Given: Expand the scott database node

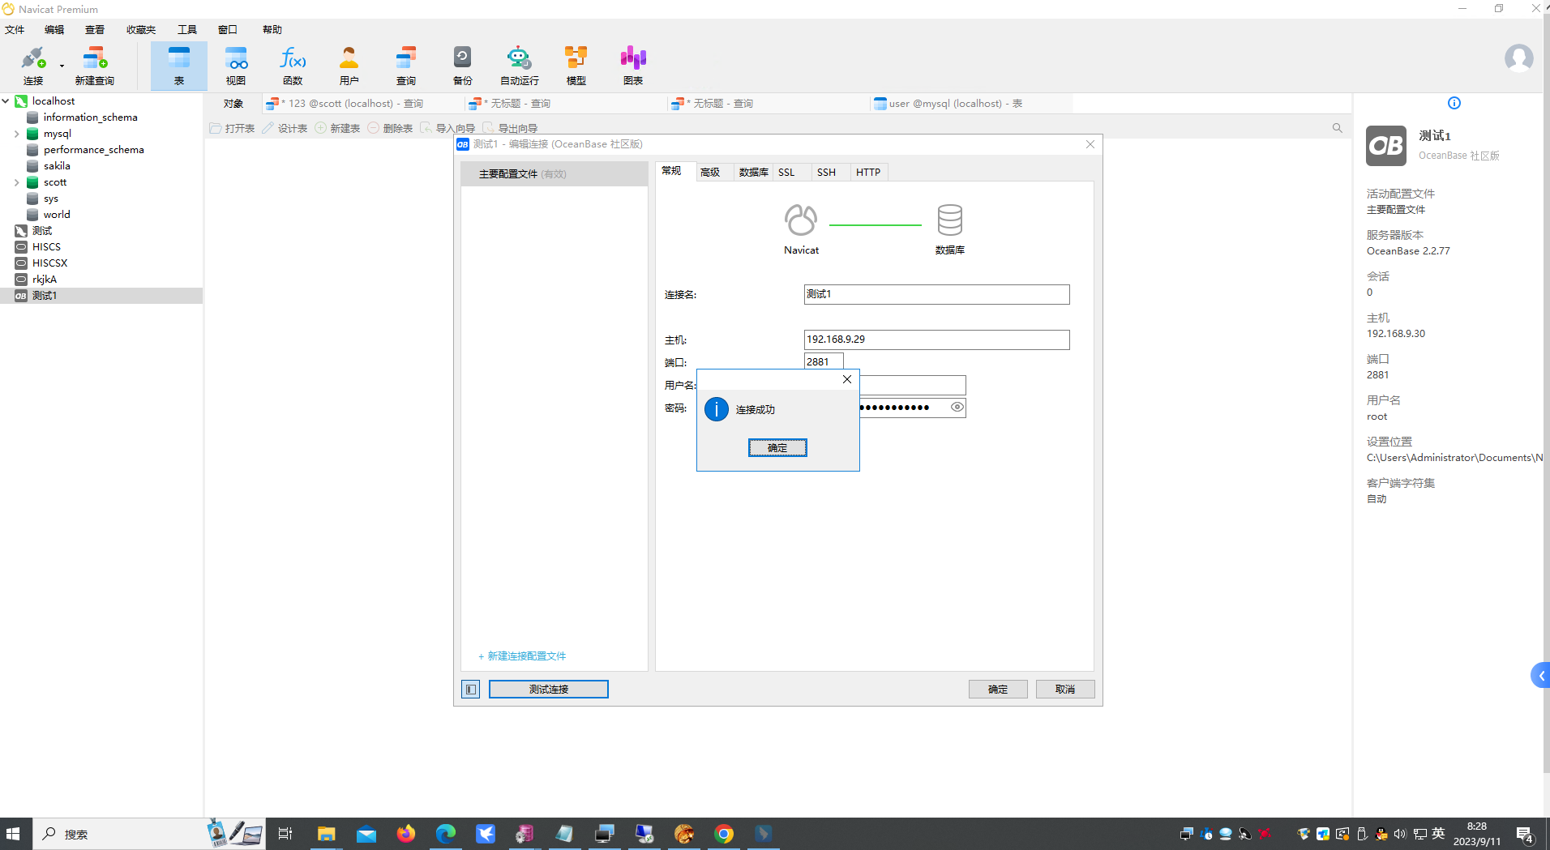Looking at the screenshot, I should coord(17,182).
